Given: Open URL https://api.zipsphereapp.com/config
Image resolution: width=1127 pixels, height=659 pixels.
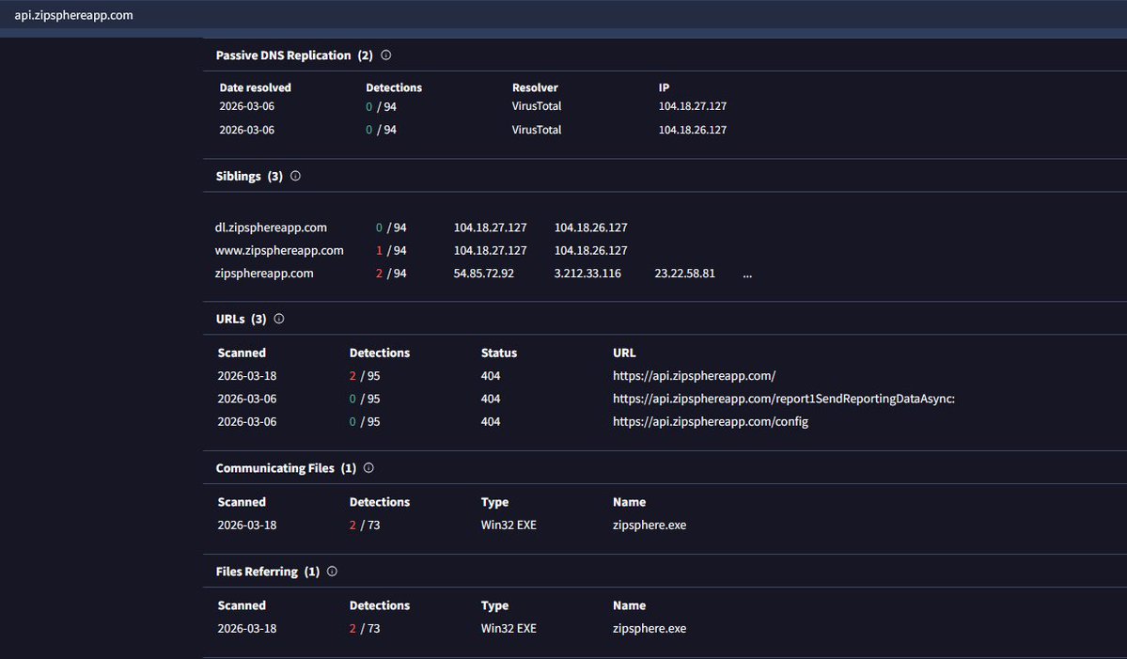Looking at the screenshot, I should coord(710,421).
